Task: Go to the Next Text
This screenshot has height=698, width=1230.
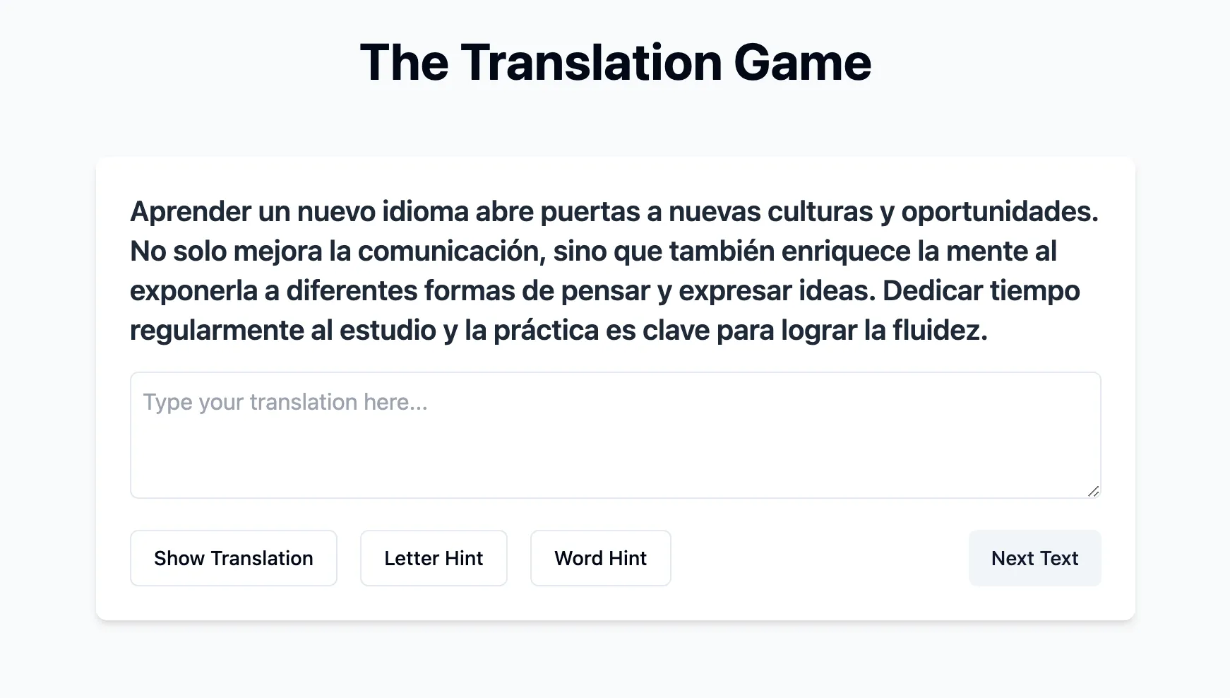Action: pyautogui.click(x=1034, y=558)
